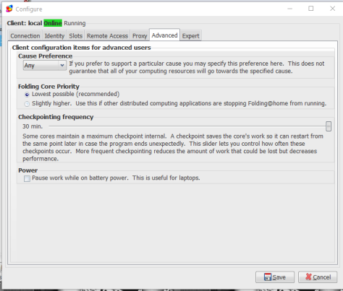Select the Proxy tab
343x291 pixels.
click(140, 36)
